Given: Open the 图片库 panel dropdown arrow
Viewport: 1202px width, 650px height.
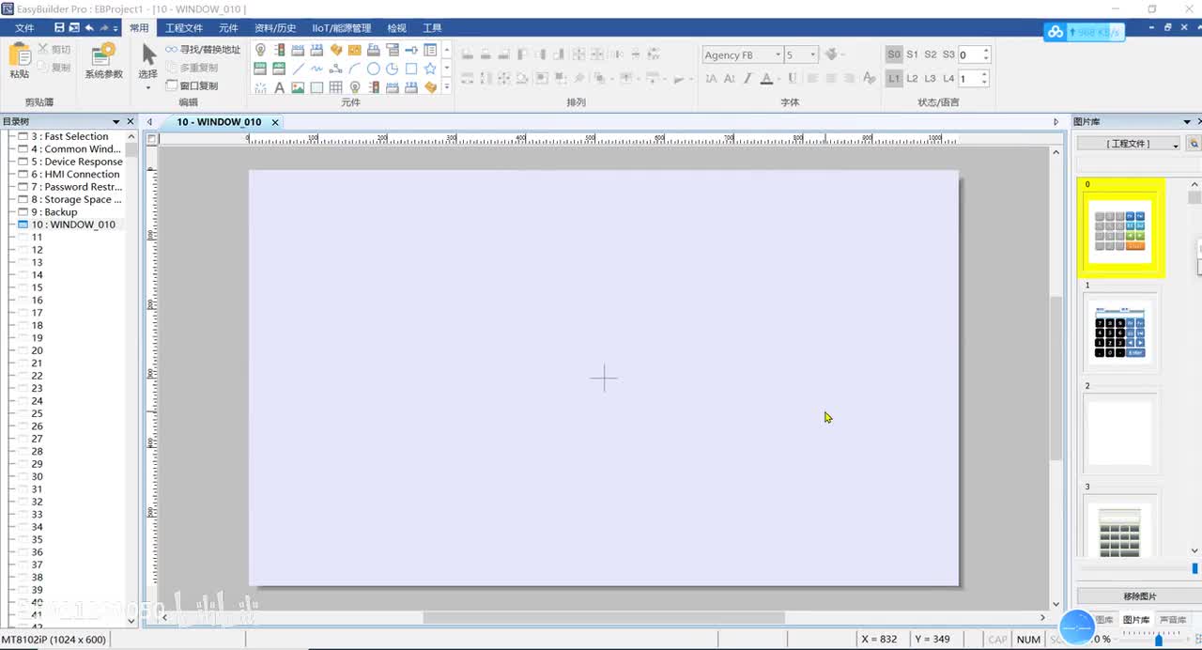Looking at the screenshot, I should point(1187,122).
